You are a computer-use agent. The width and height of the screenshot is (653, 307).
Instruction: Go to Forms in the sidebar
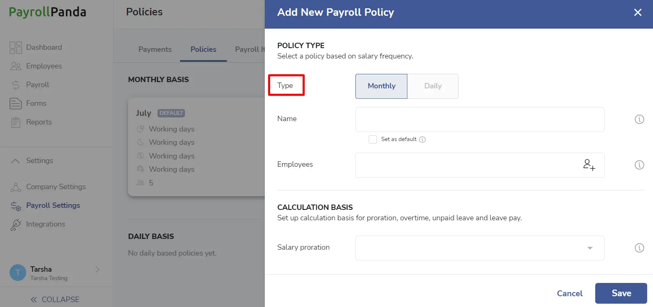28,103
